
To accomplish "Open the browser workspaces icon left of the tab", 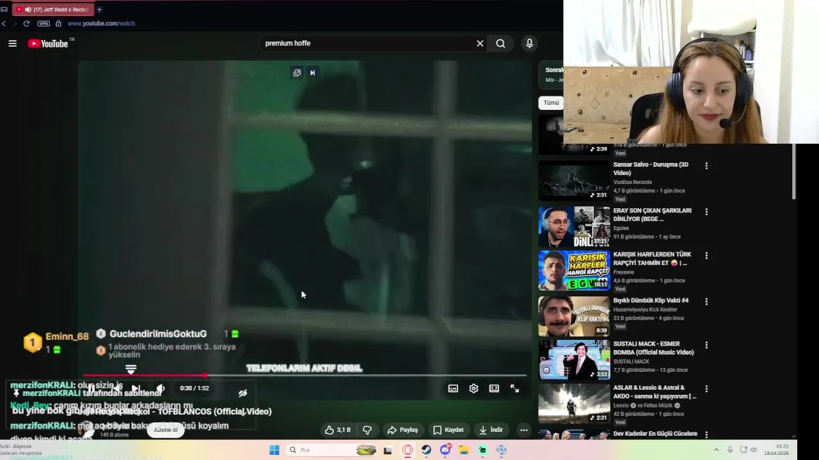I will coord(4,10).
